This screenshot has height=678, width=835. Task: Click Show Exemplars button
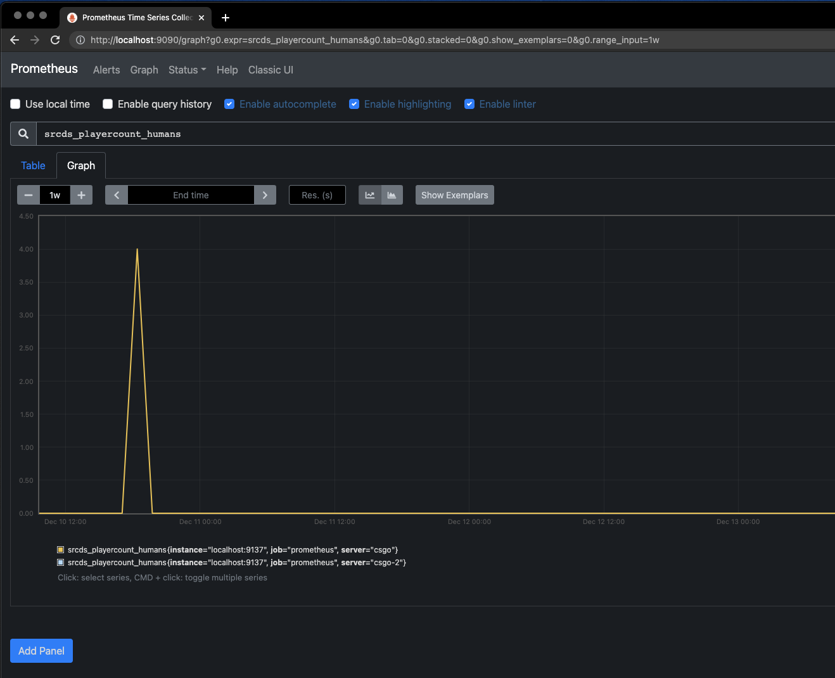tap(455, 195)
